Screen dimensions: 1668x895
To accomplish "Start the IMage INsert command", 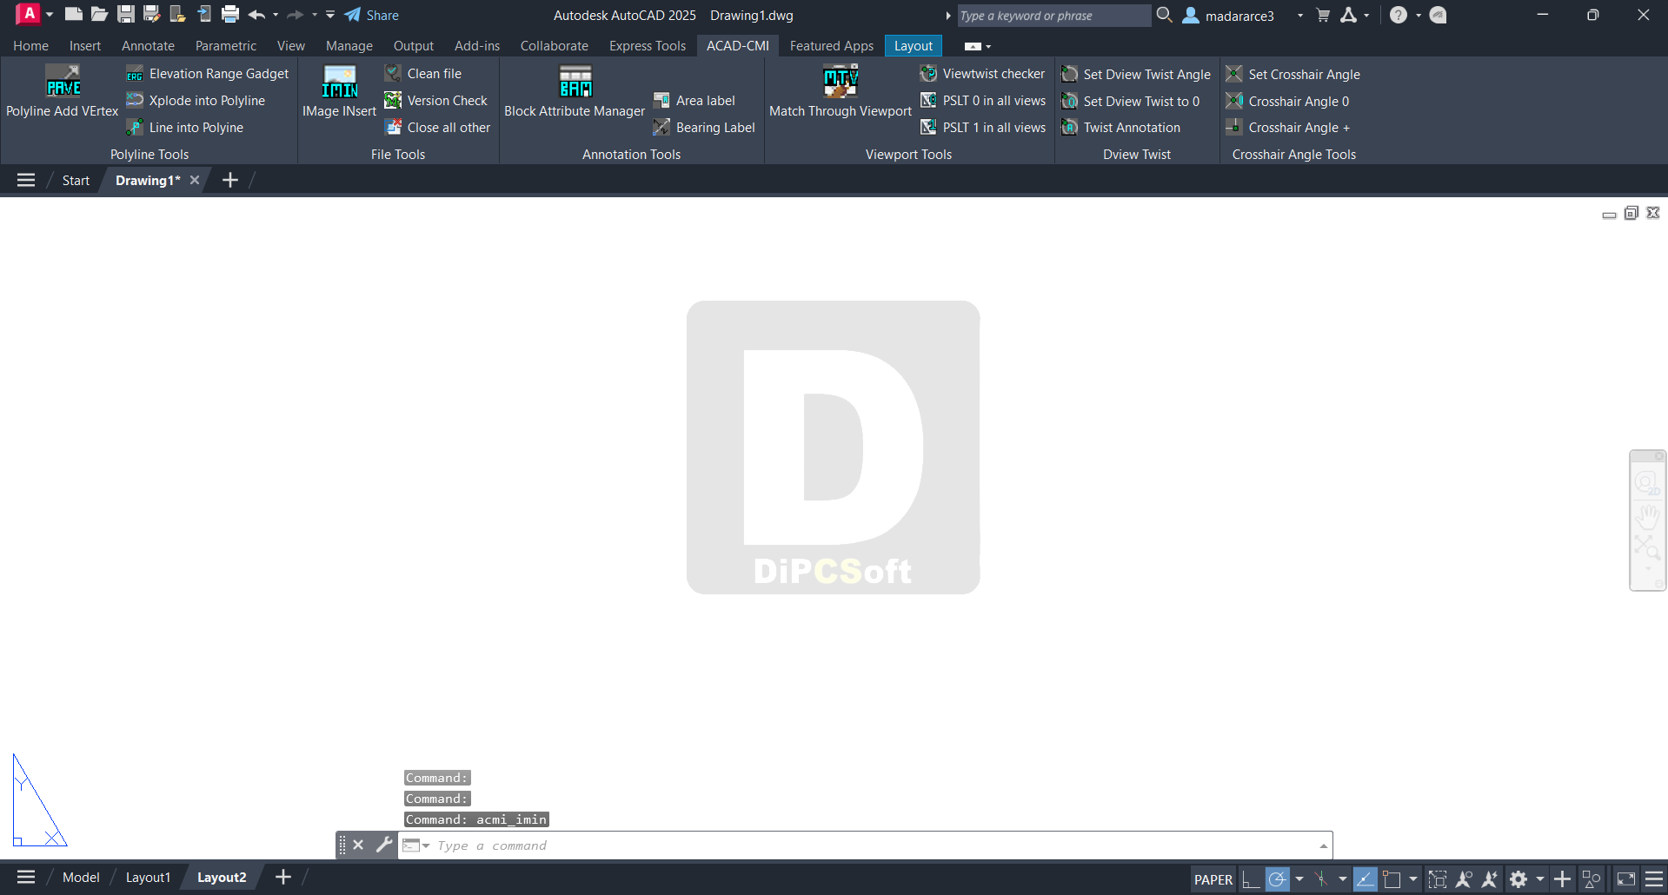I will tap(339, 91).
